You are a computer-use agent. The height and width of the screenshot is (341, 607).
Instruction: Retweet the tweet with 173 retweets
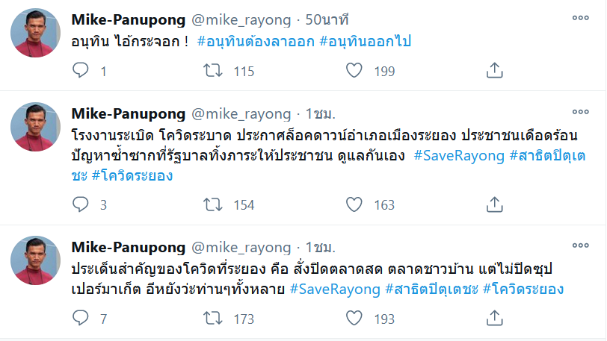click(212, 319)
